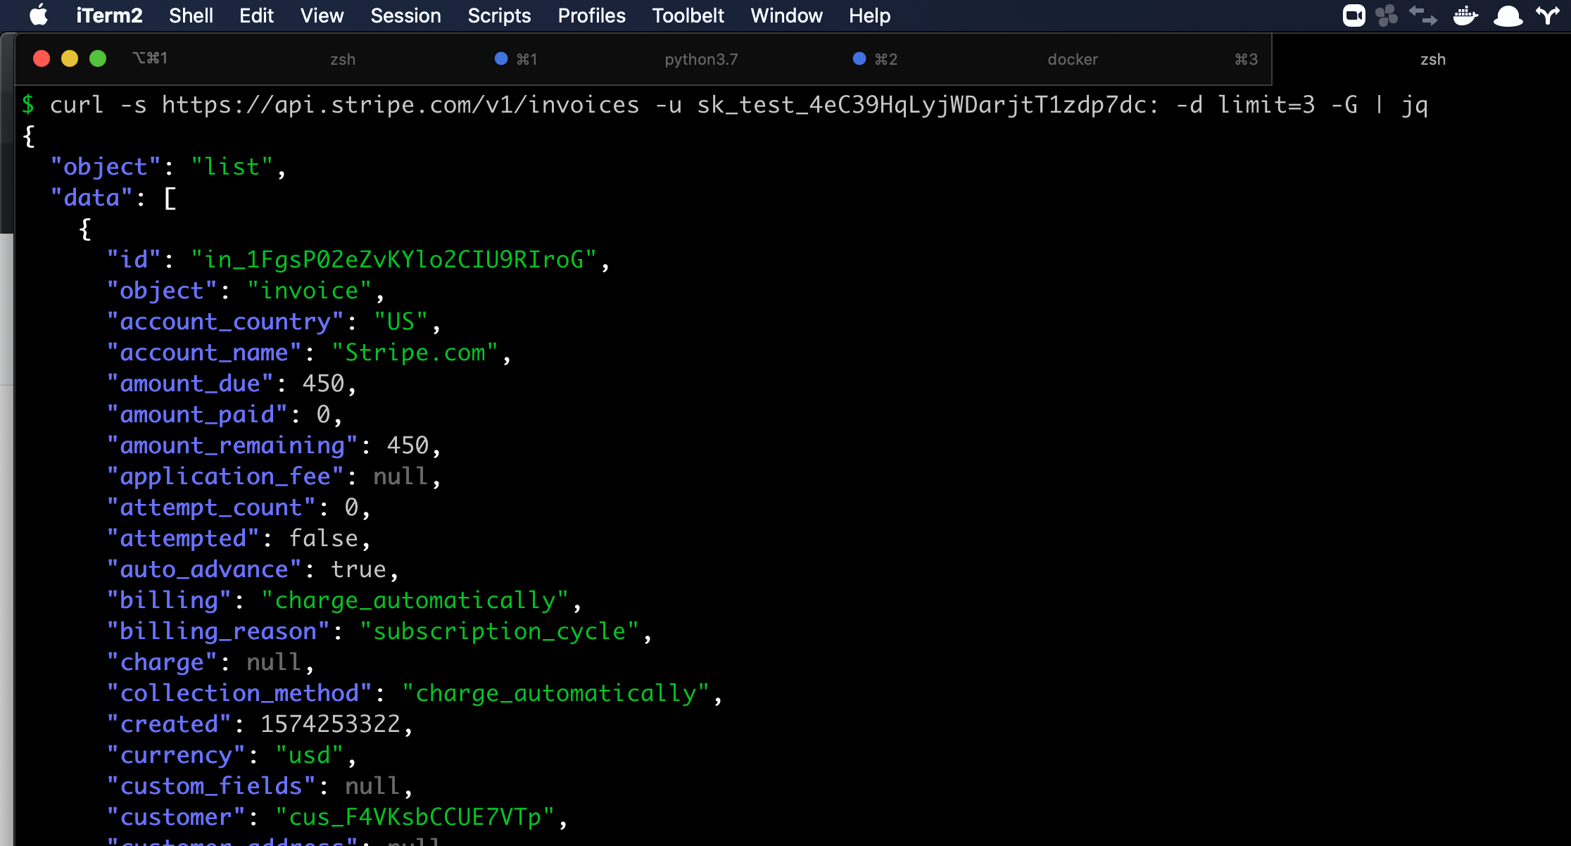Open the Scripts menu
This screenshot has width=1571, height=846.
[499, 15]
